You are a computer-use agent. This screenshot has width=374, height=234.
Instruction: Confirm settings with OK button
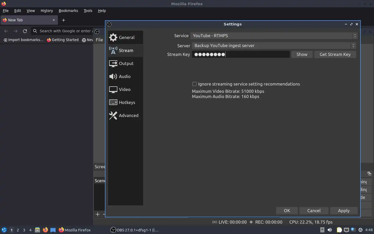(x=287, y=211)
